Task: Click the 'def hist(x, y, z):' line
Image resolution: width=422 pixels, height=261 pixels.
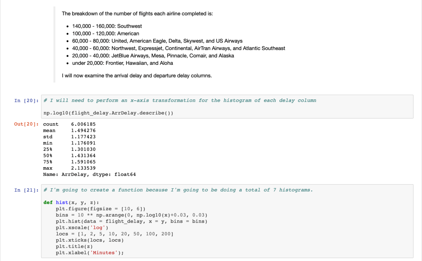Action: (x=68, y=202)
